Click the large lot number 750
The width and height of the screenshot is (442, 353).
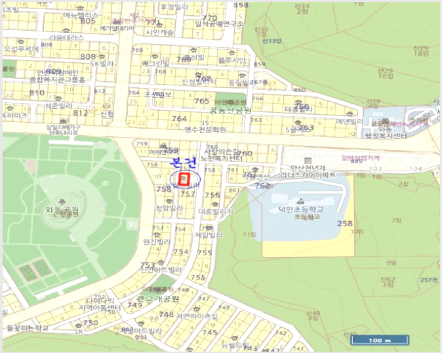coord(90,323)
